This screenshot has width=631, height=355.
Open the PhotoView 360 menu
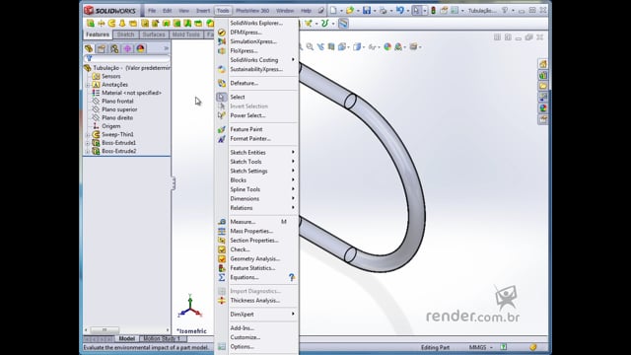click(x=252, y=11)
